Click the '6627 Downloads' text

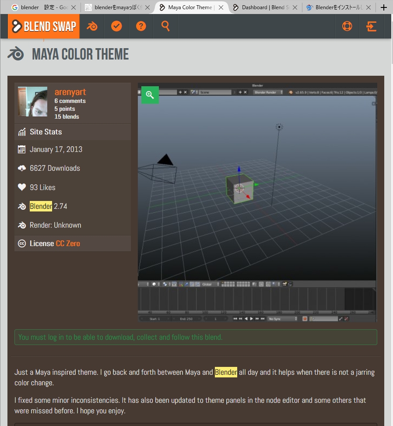55,168
